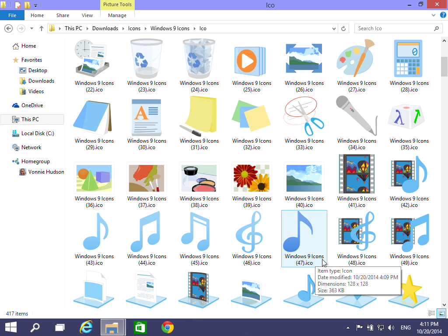The image size is (448, 336).
Task: Click inside the Search Ico box
Action: click(394, 28)
